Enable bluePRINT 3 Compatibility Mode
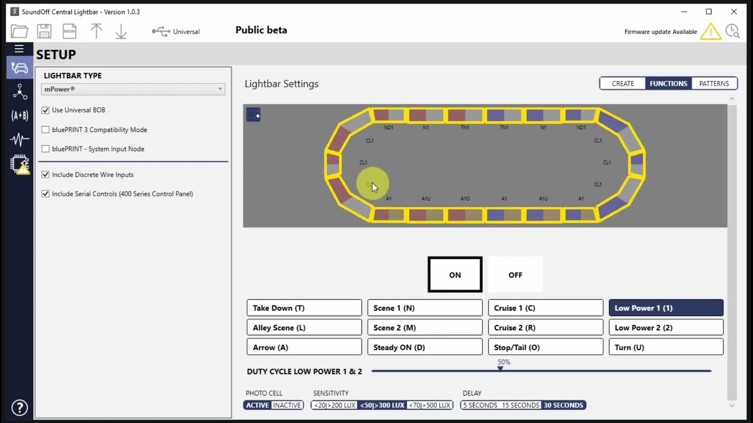The image size is (753, 423). click(x=45, y=129)
